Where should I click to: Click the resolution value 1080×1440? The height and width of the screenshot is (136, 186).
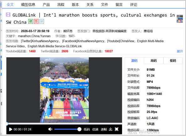tap(154, 94)
